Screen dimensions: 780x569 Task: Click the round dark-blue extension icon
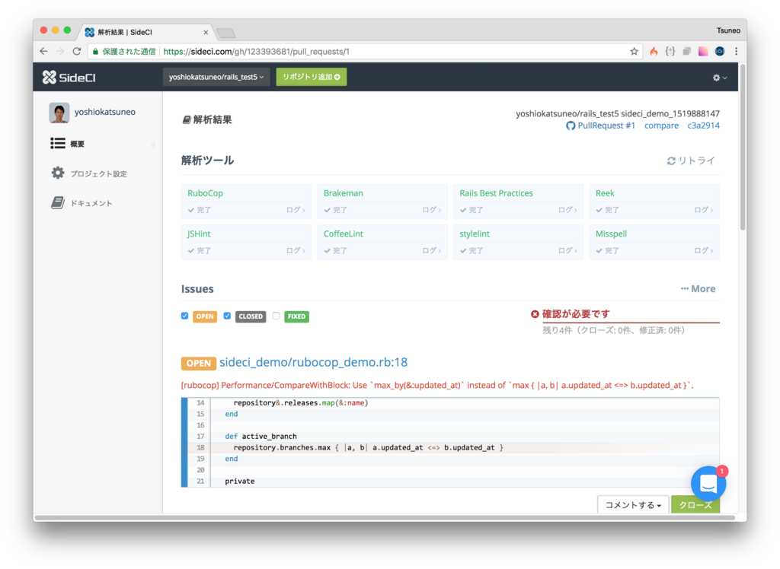(719, 51)
